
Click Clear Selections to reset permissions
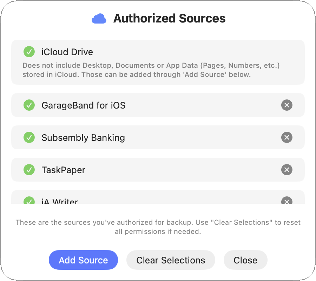(171, 260)
